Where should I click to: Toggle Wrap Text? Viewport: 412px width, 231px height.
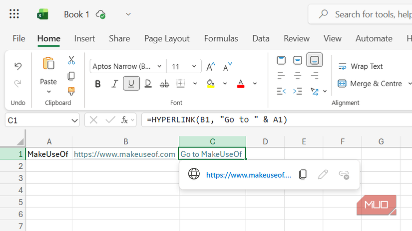361,66
